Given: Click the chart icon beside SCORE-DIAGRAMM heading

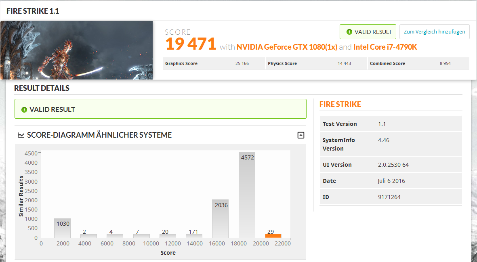Looking at the screenshot, I should tap(21, 135).
